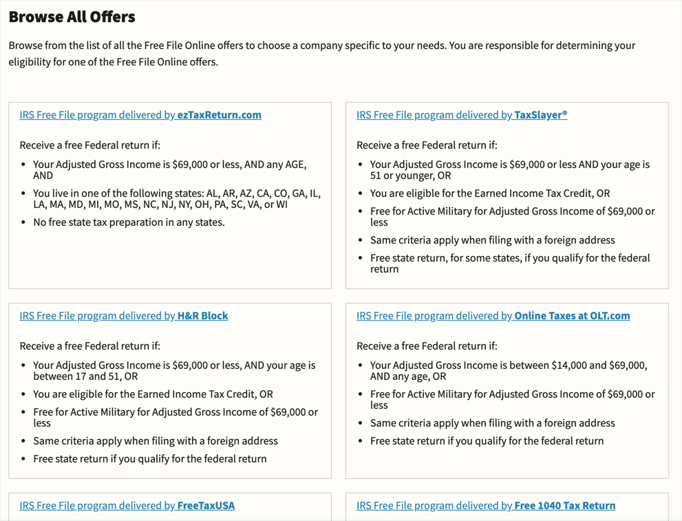Screen dimensions: 682x521
Task: Click H&R Block's foreign address criterion
Action: click(x=156, y=441)
